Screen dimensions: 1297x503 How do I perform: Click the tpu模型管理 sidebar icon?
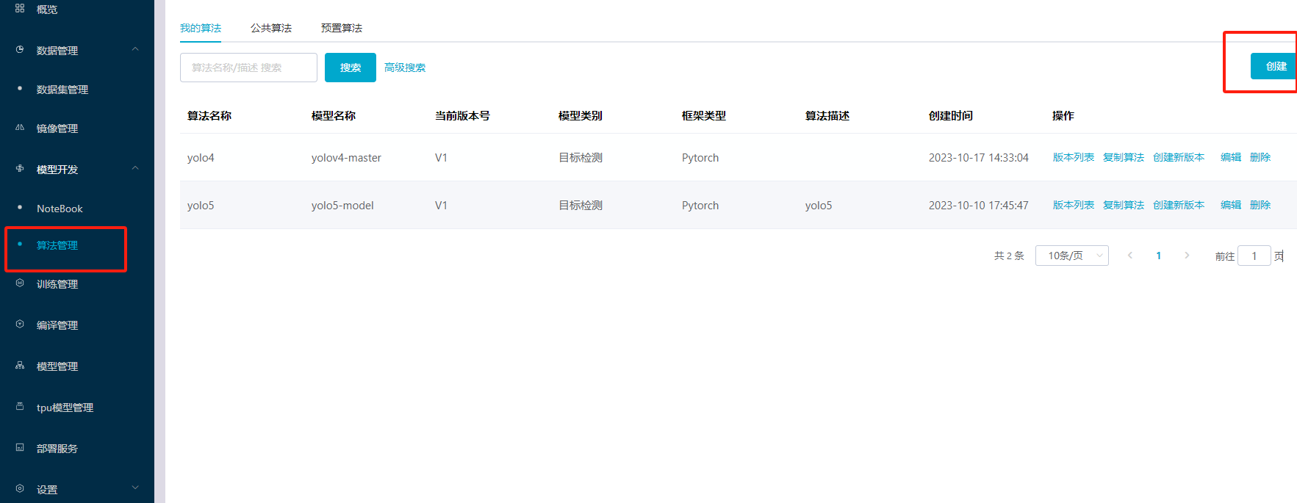(x=20, y=407)
